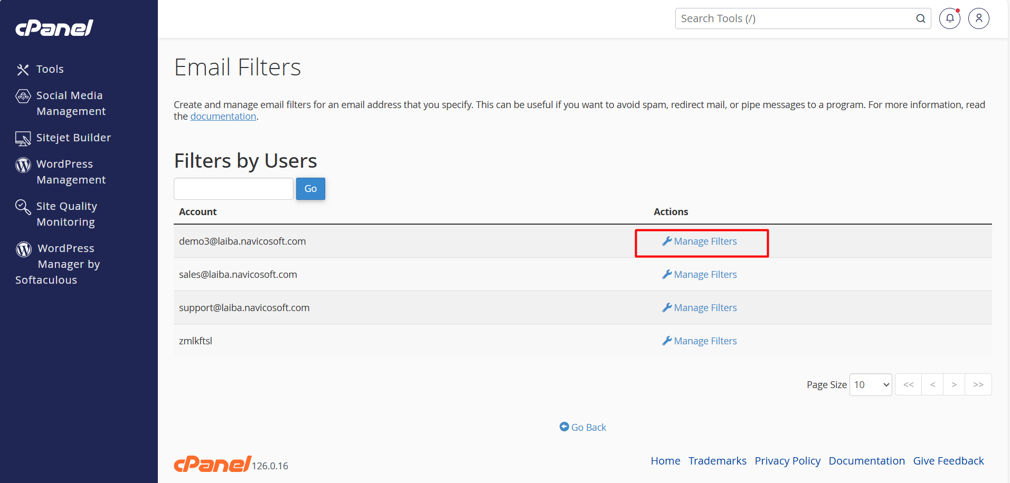Screen dimensions: 1010x483
Task: Open the Tools sidebar icon
Action: coord(23,70)
